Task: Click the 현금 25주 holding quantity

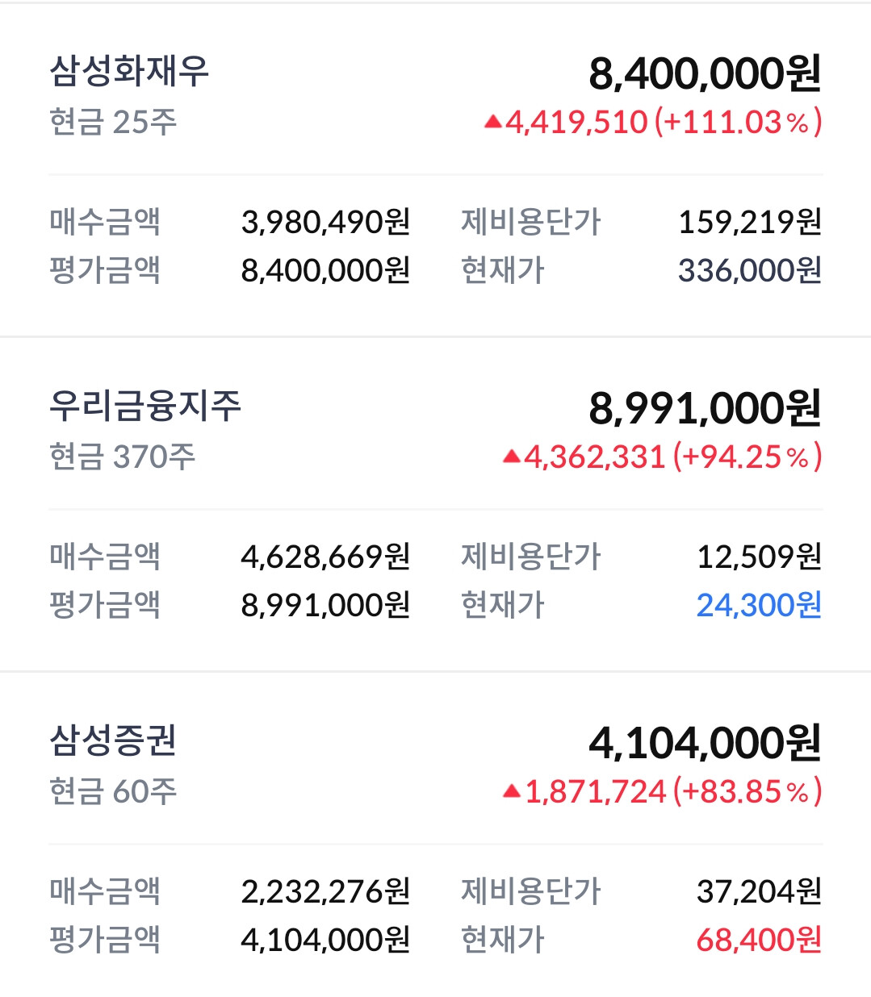Action: [113, 122]
